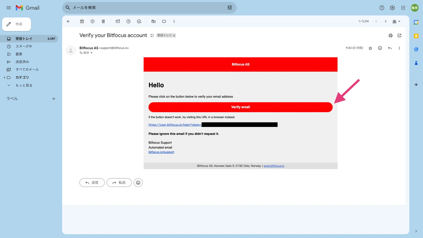
Task: Open Google Keep side panel
Action: (x=416, y=36)
